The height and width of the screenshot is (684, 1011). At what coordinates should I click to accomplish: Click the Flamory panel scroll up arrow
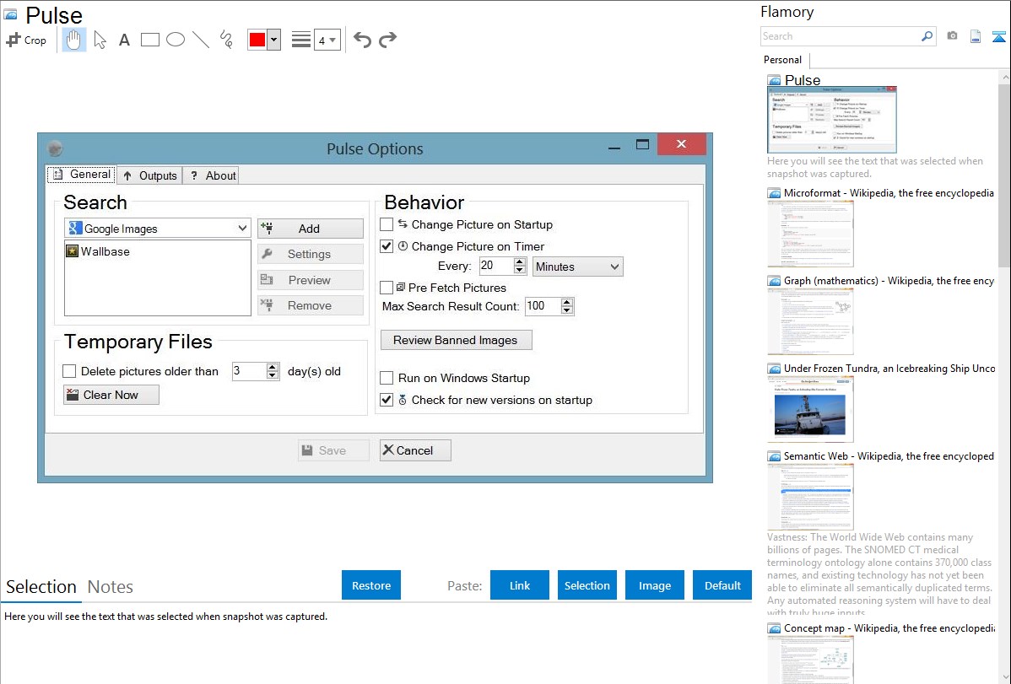tap(1005, 78)
